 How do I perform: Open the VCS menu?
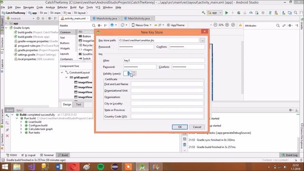pyautogui.click(x=98, y=8)
